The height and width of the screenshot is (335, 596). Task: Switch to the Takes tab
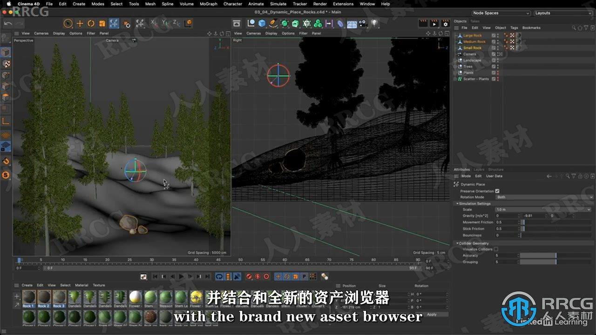pyautogui.click(x=475, y=21)
